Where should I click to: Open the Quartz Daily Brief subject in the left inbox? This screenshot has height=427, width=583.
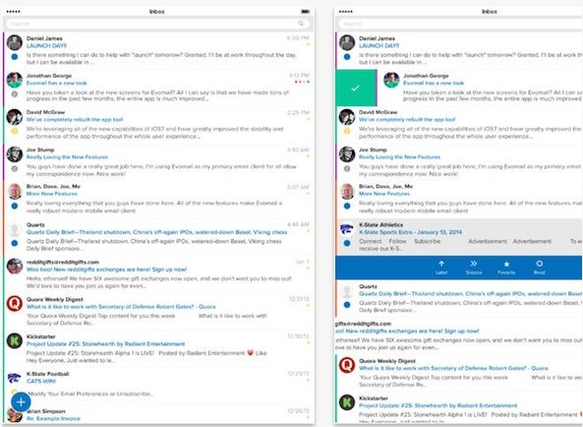pyautogui.click(x=156, y=232)
